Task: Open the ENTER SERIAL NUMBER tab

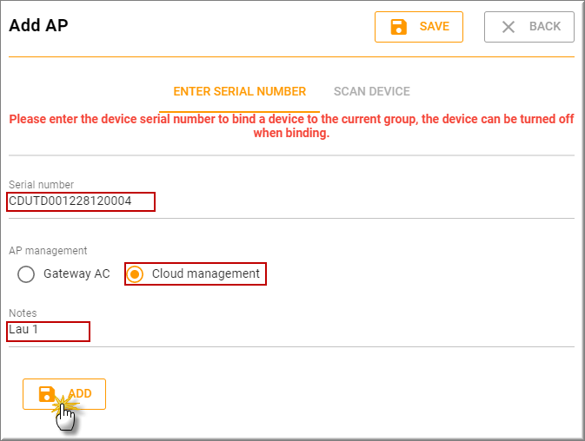Action: 239,91
